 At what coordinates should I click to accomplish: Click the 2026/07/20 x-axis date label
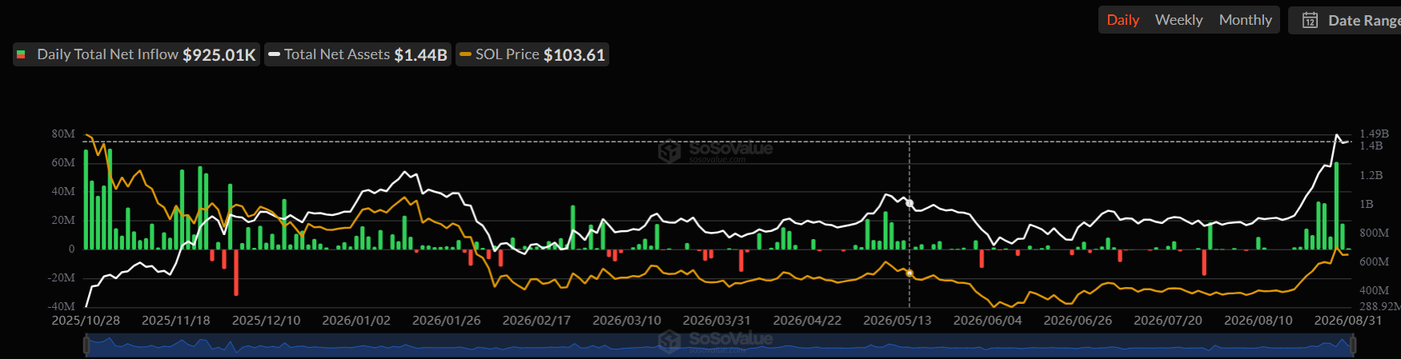[1168, 321]
